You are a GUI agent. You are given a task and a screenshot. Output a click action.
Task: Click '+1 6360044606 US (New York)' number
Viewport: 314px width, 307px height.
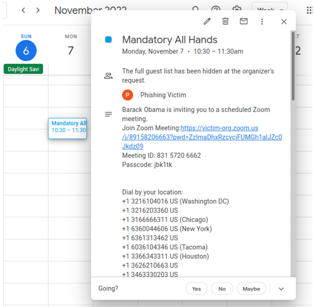(x=167, y=229)
